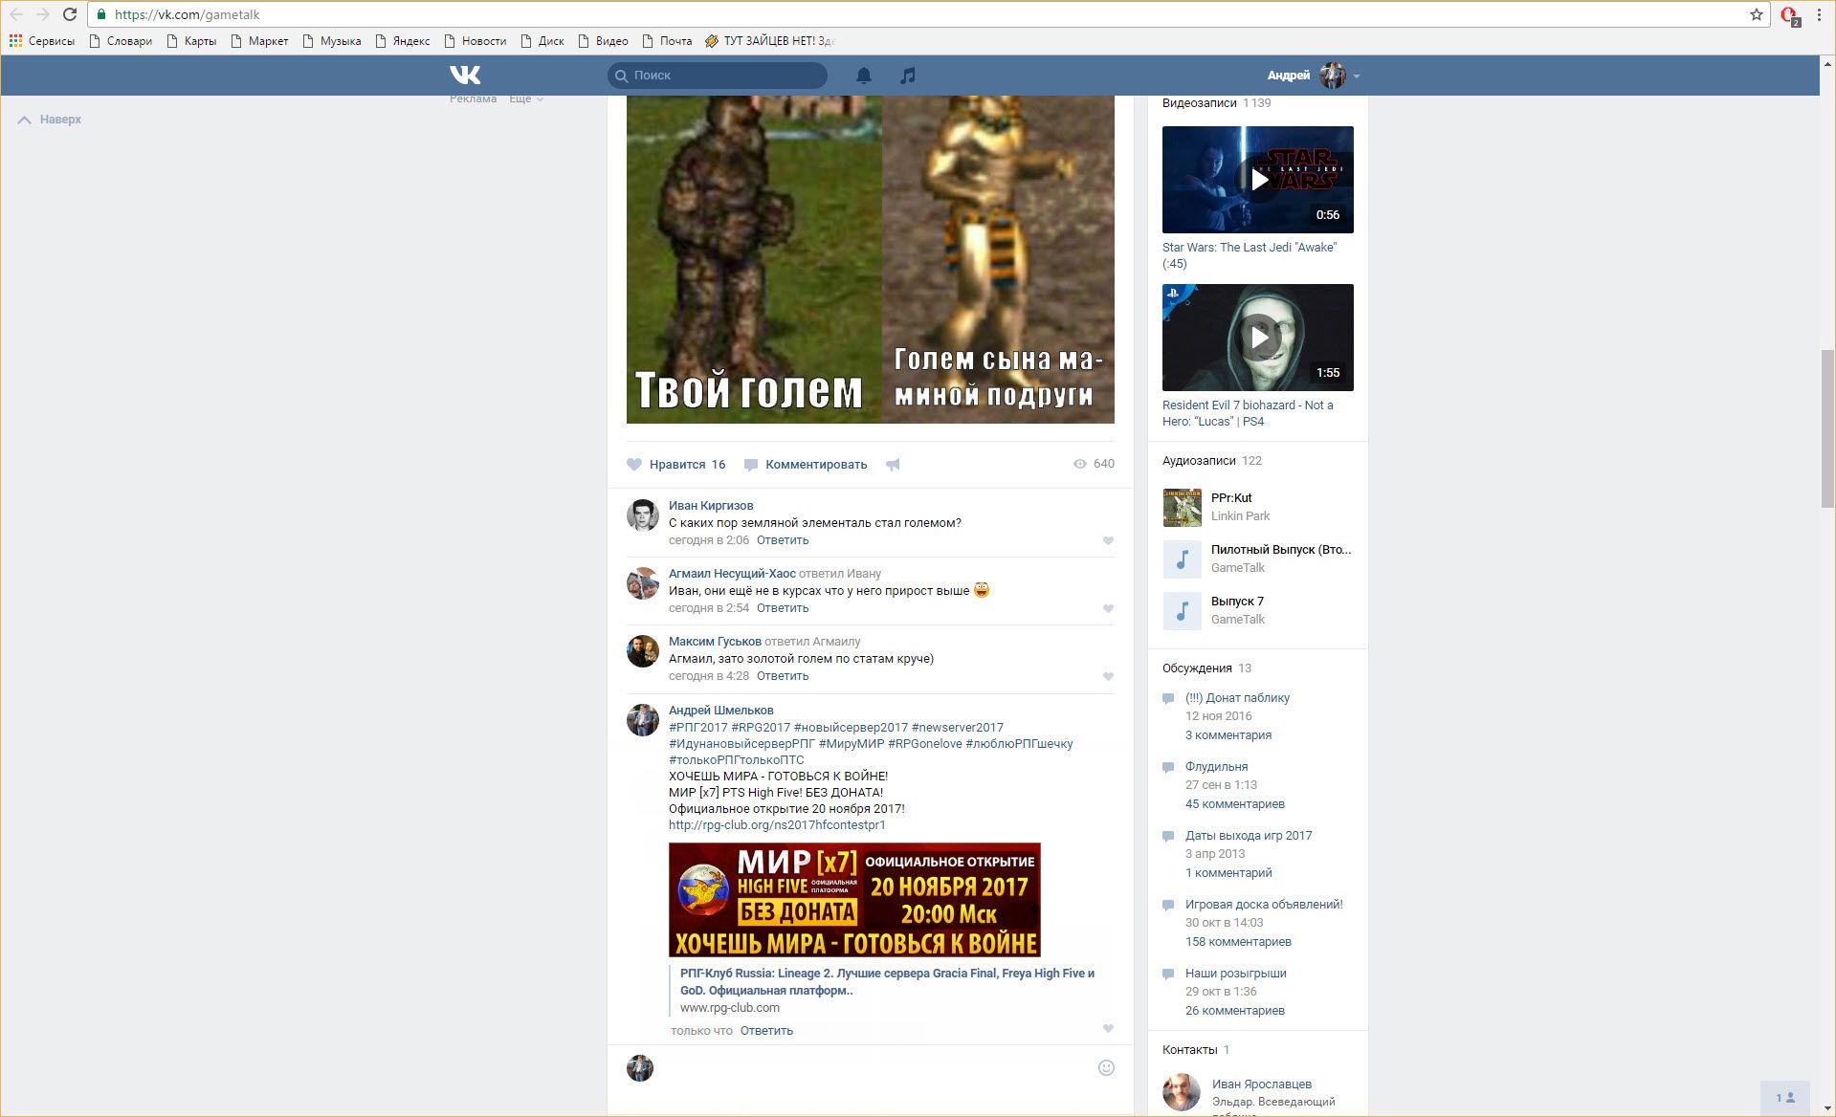Play the Star Wars Last Jedi video
Screen dimensions: 1836x1117
point(1257,180)
